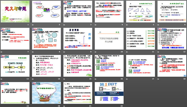The width and height of the screenshot is (187, 107).
Task: Select slide 19 with grass border
Action: click(x=15, y=93)
